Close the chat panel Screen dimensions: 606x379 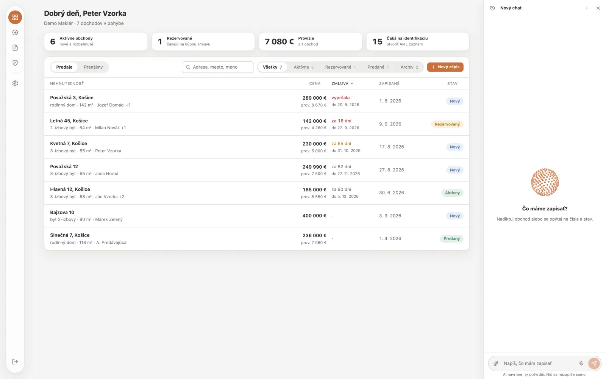tap(598, 8)
